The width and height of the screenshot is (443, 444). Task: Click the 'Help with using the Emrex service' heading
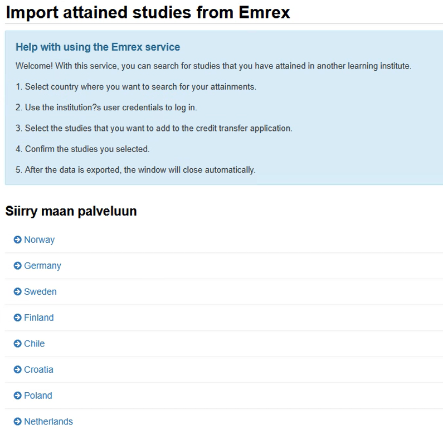(x=98, y=47)
